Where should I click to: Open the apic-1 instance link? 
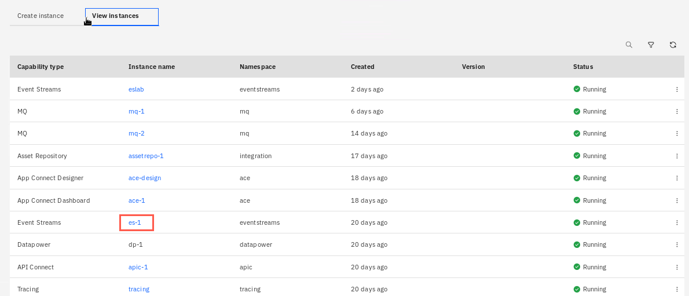(138, 267)
